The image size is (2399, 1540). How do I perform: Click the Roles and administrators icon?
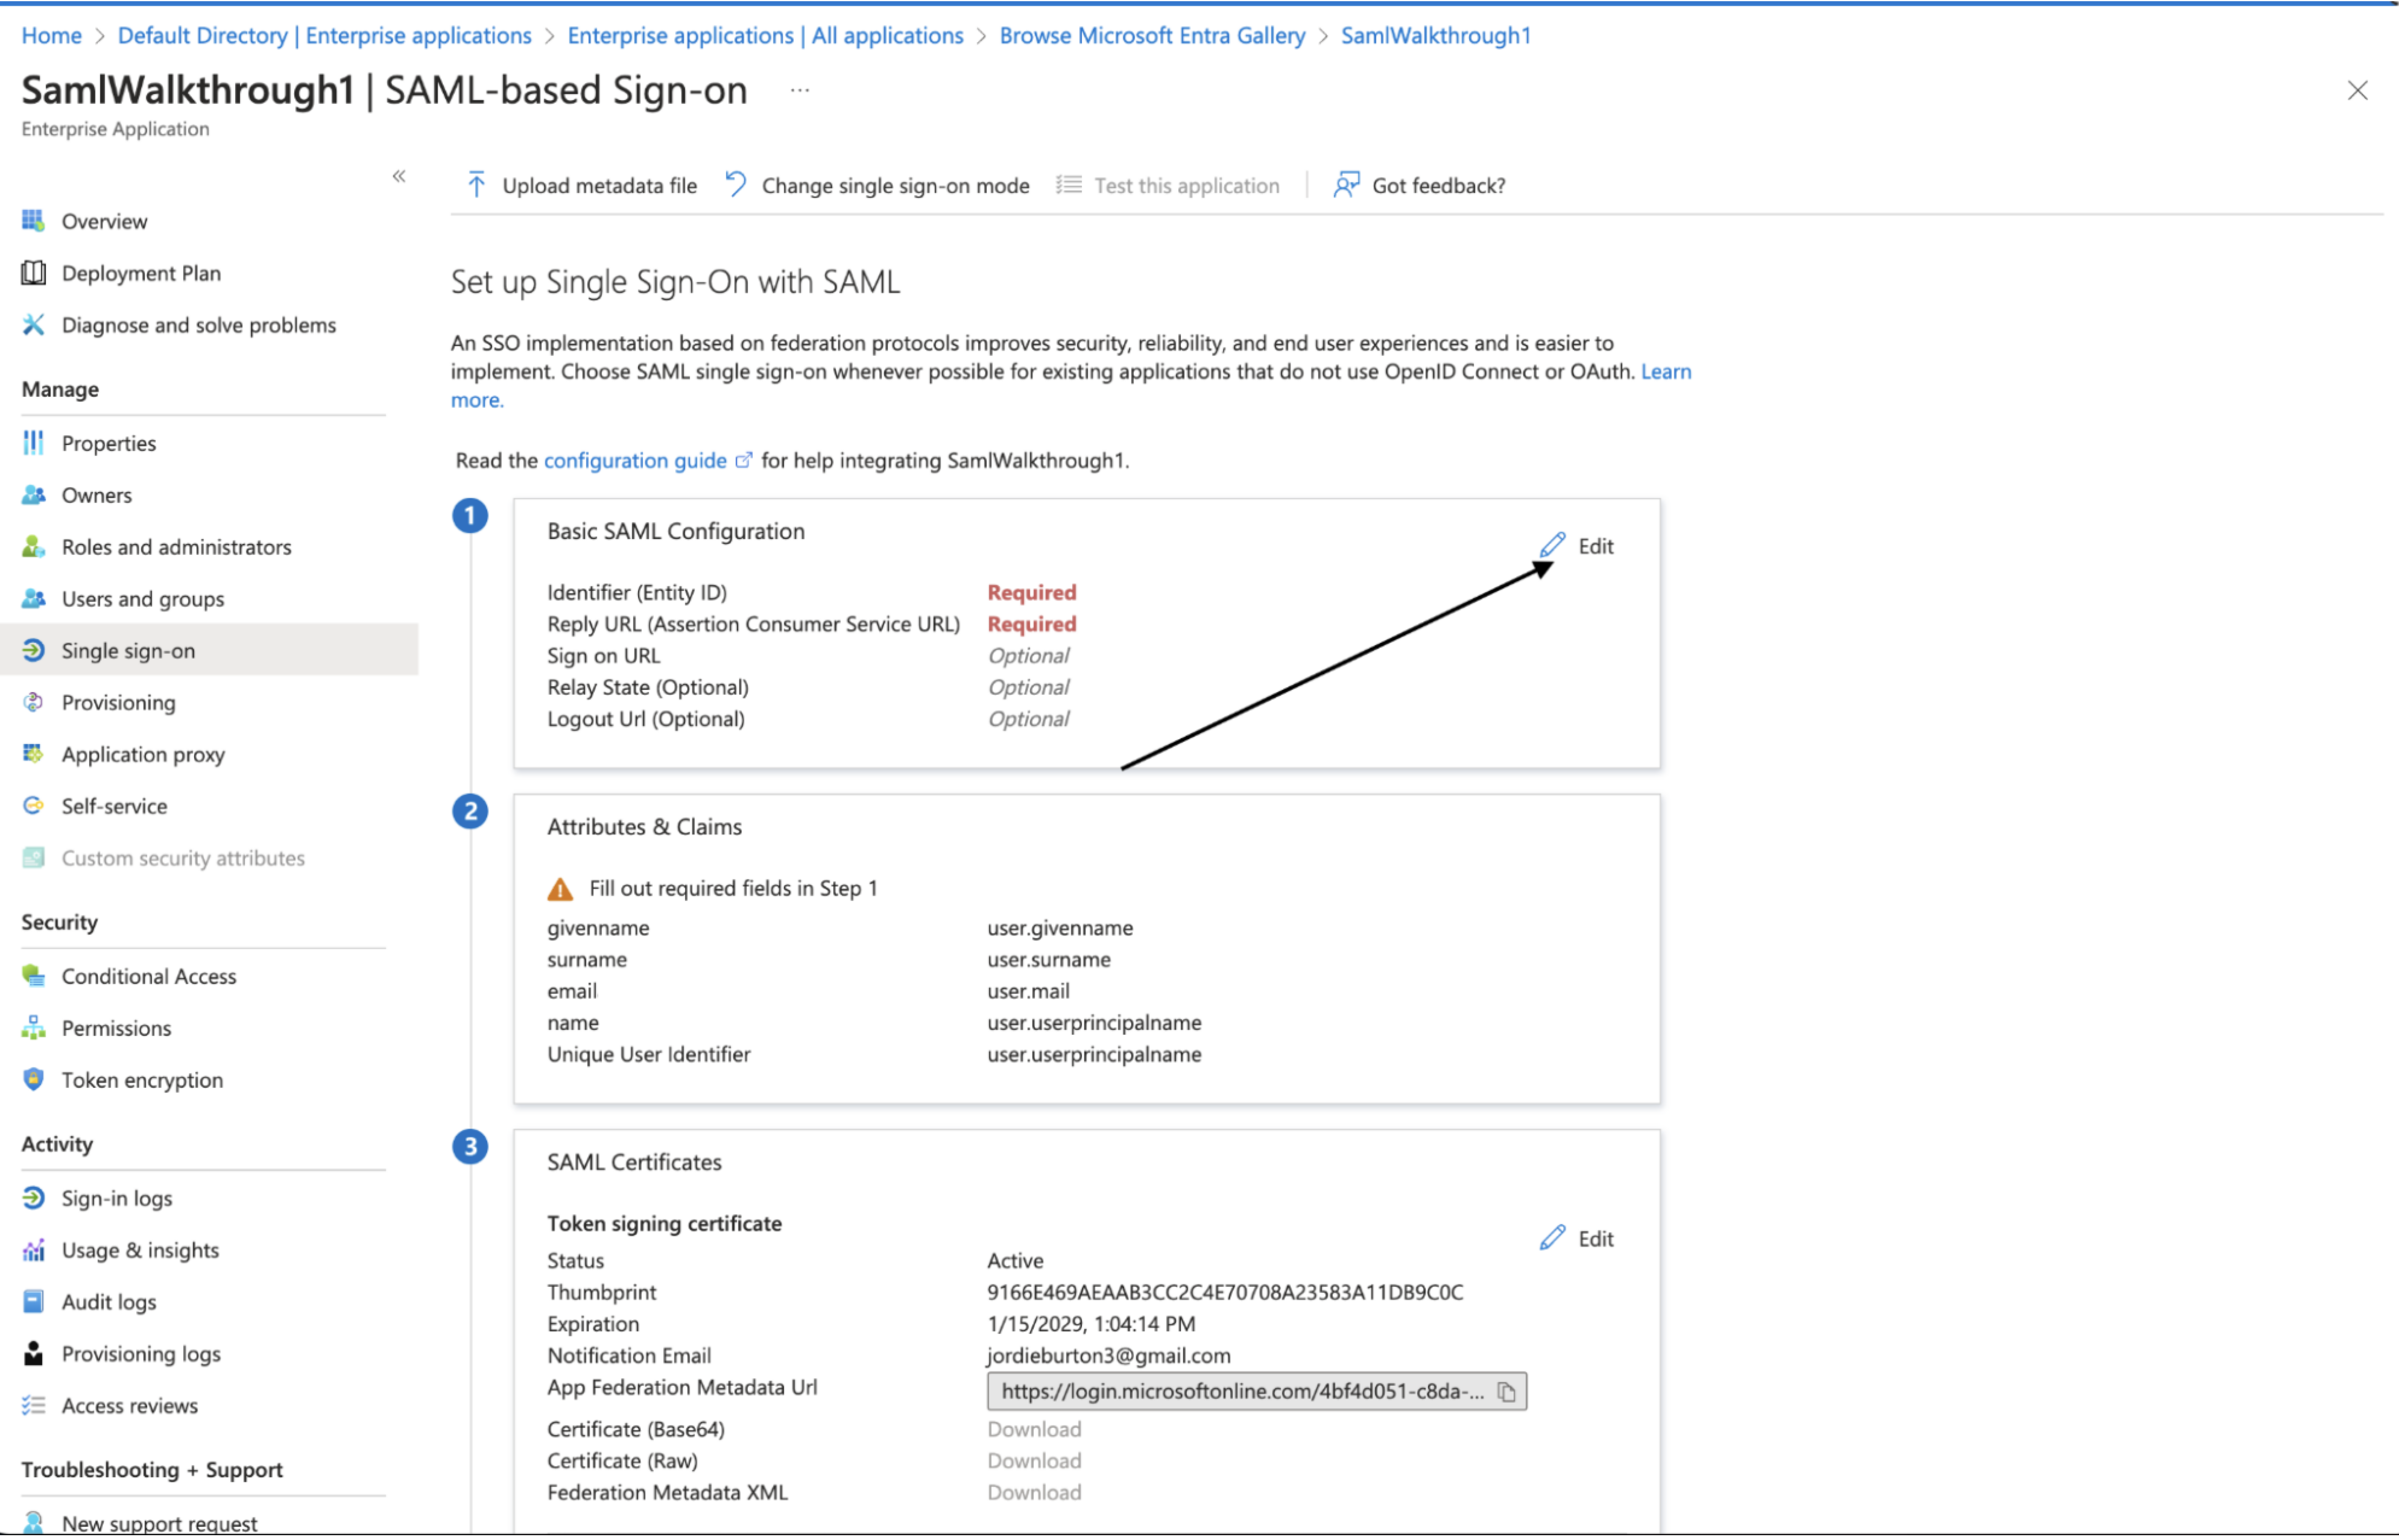(33, 546)
